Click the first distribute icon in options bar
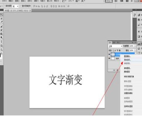The image size is (142, 116). (x=51, y=6)
